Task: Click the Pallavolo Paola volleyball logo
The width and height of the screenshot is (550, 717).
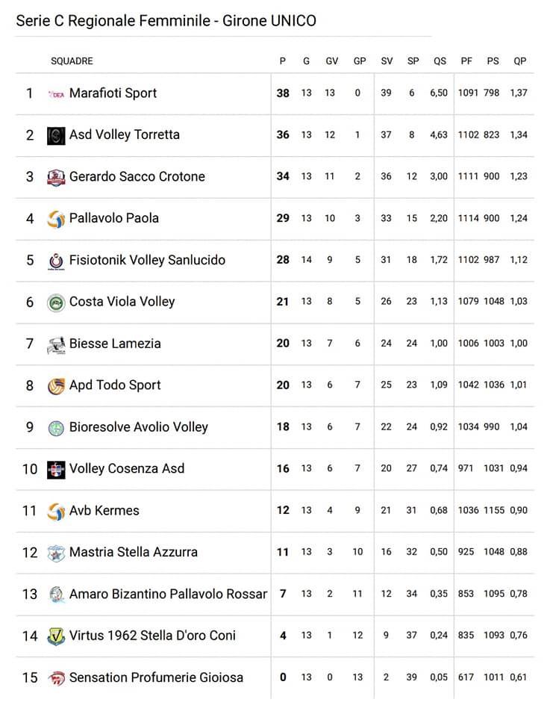Action: point(56,219)
